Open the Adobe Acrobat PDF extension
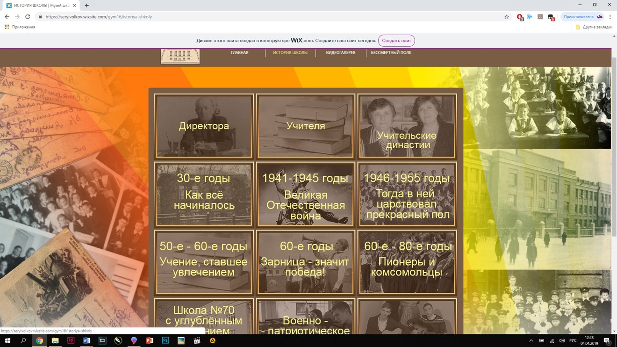 pos(540,17)
